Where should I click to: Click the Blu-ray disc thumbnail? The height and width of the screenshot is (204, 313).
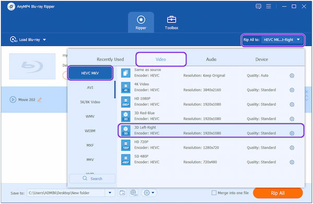32,66
